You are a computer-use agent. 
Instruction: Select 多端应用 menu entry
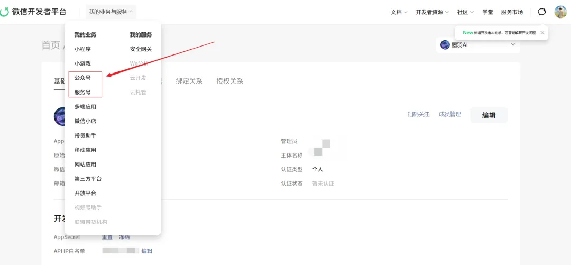[85, 107]
